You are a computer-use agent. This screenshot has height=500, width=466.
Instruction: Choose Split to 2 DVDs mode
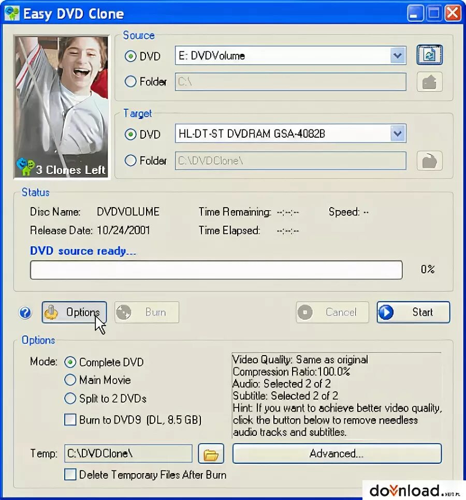click(70, 398)
